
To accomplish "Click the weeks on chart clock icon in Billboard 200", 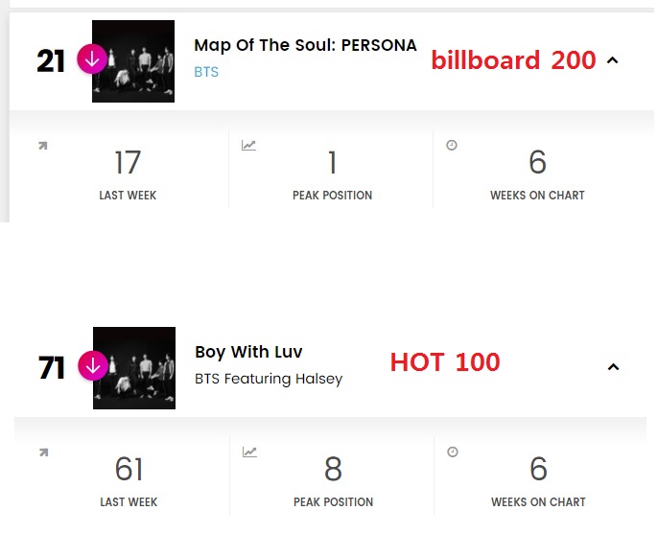I will [x=452, y=145].
